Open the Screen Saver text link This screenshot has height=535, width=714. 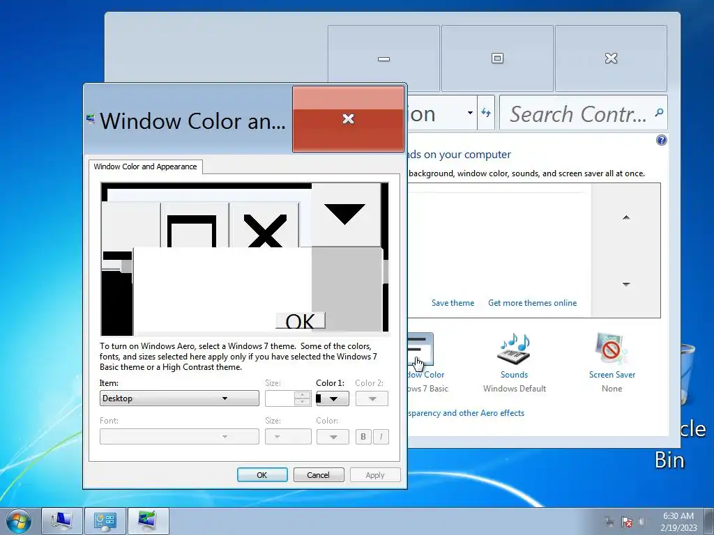coord(612,375)
